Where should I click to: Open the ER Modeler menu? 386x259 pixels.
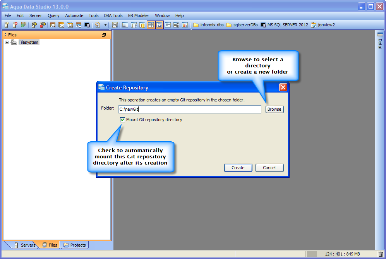[138, 15]
